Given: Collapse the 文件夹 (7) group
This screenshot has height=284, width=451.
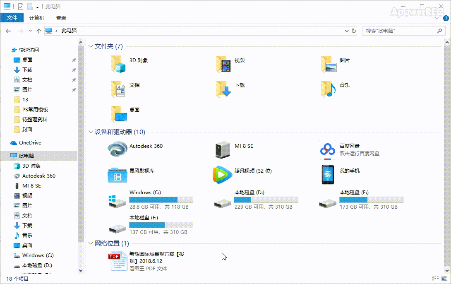Looking at the screenshot, I should pyautogui.click(x=91, y=46).
